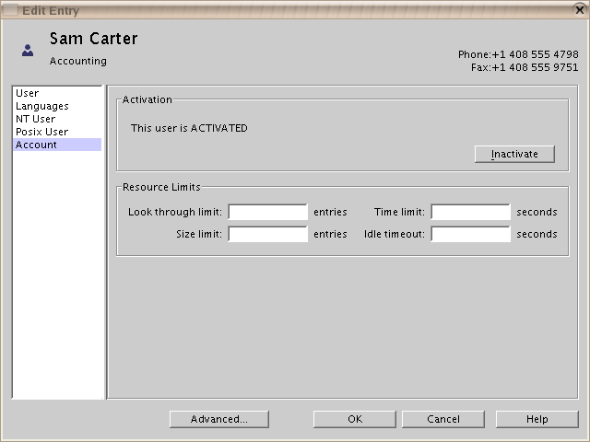Click the phone number +1 408 555 4798
The width and height of the screenshot is (590, 442).
click(535, 54)
